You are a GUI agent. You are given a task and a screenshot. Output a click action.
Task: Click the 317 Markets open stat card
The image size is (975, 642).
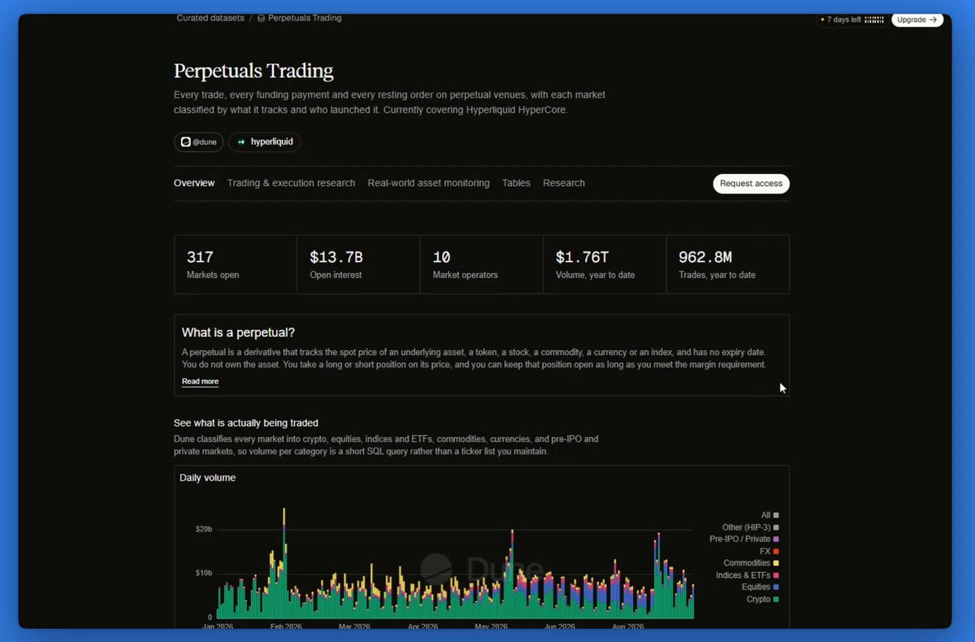[x=236, y=264]
